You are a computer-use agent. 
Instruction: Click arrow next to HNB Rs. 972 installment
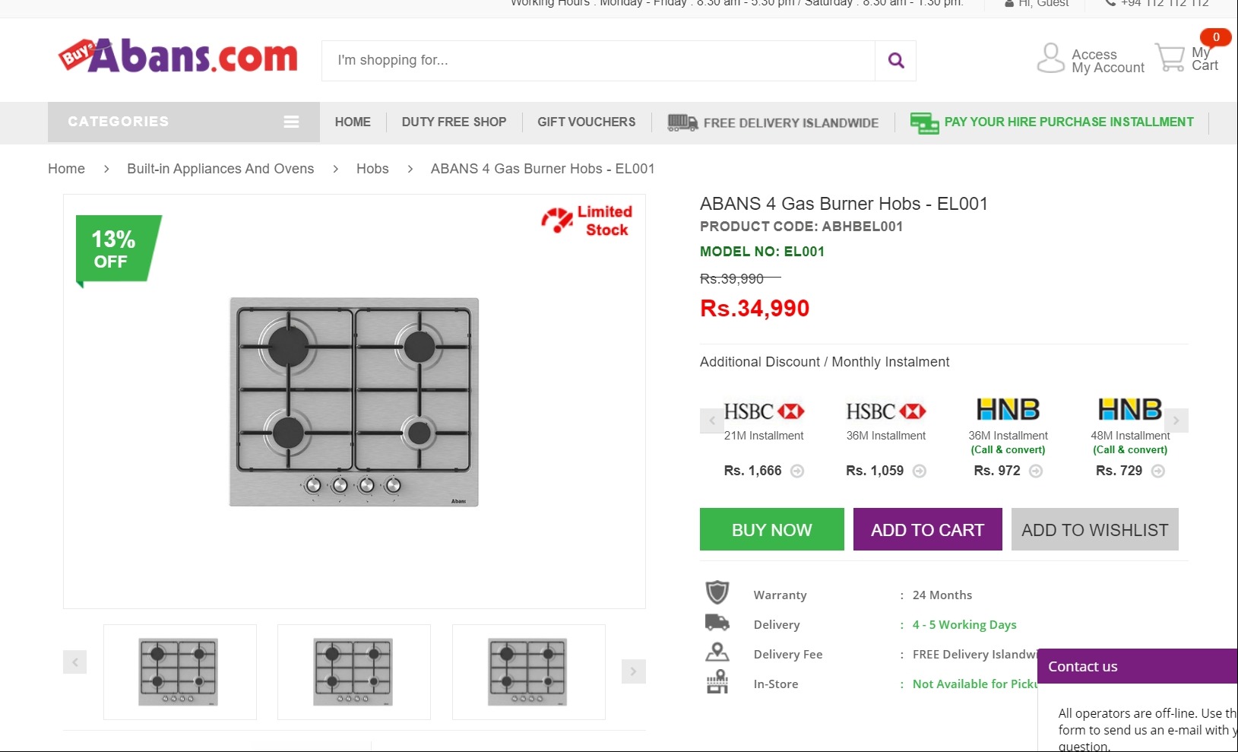coord(1036,471)
